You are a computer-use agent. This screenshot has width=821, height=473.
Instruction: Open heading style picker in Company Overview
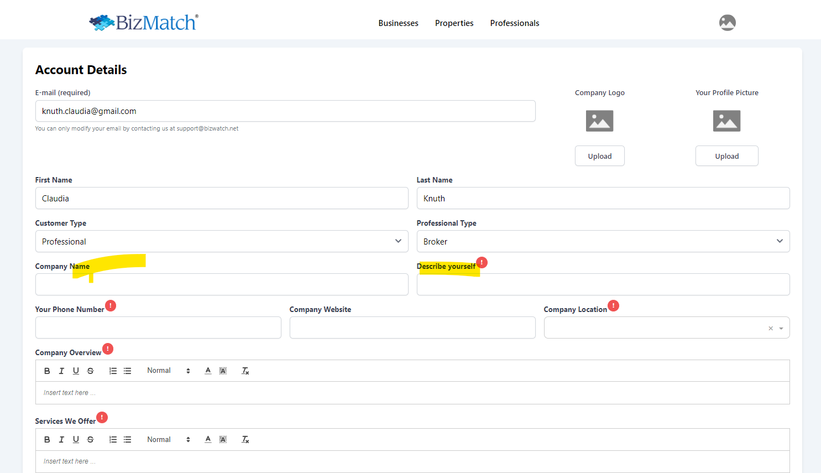[x=168, y=371]
